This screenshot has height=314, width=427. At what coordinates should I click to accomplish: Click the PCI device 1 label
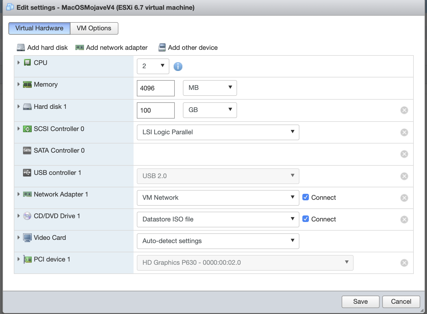click(x=52, y=259)
